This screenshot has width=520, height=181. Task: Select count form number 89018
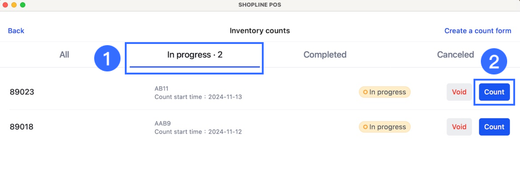21,127
